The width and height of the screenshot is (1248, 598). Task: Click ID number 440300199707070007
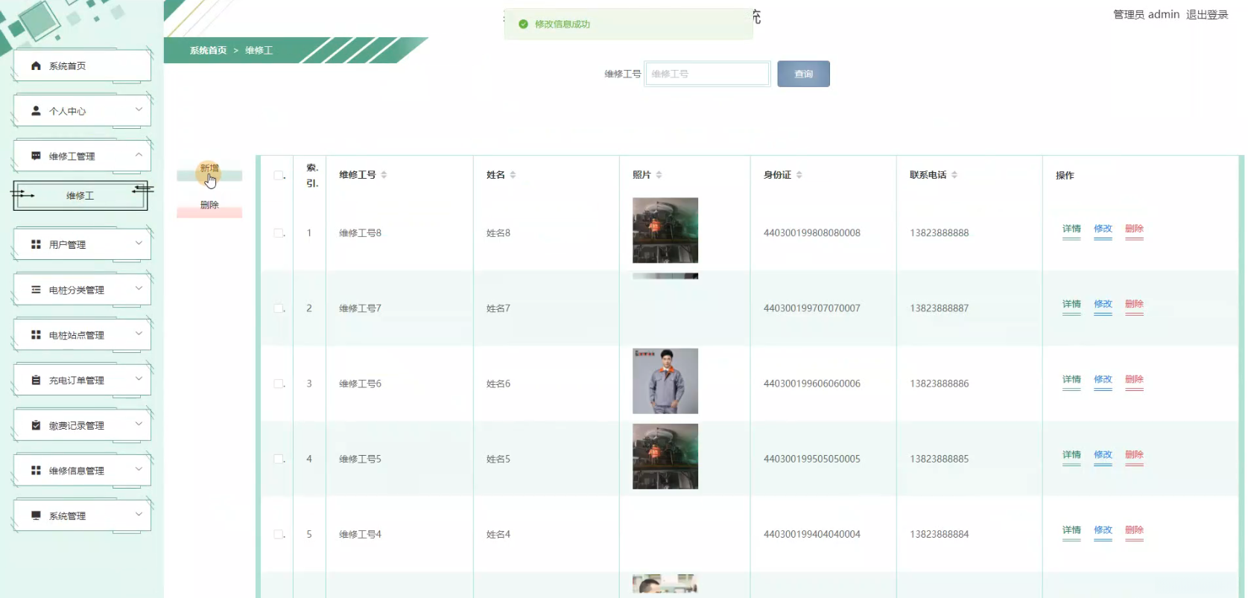click(x=811, y=308)
